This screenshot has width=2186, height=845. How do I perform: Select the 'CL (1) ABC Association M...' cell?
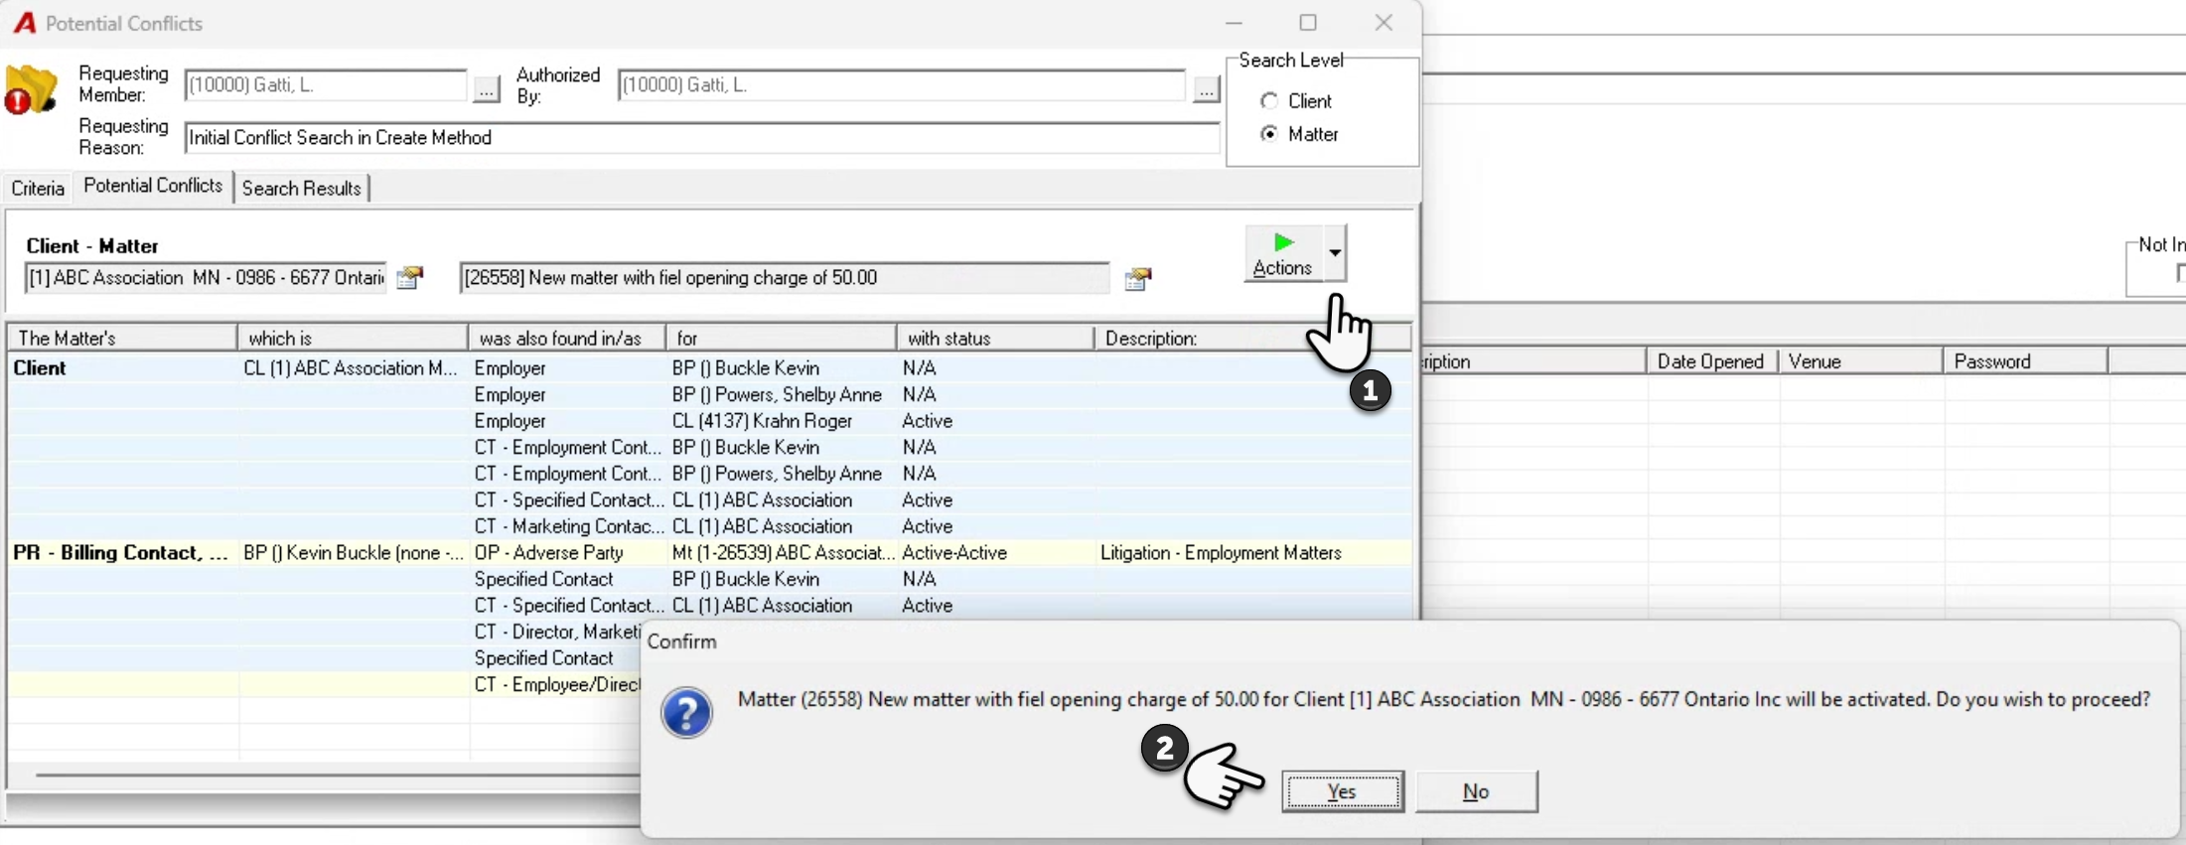coord(352,368)
